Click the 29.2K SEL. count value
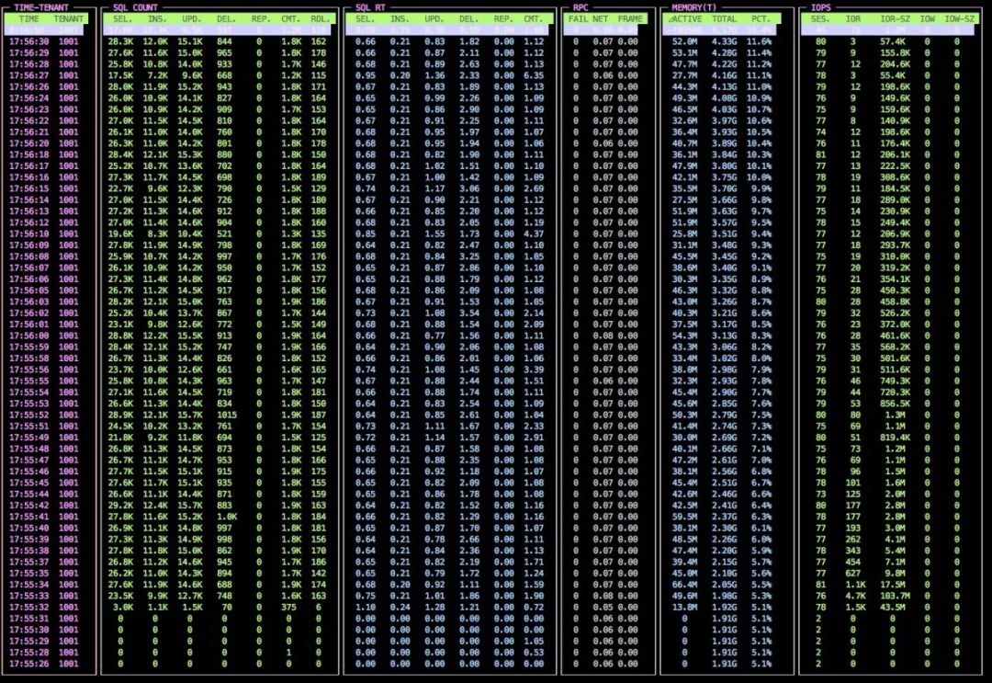 tap(120, 506)
